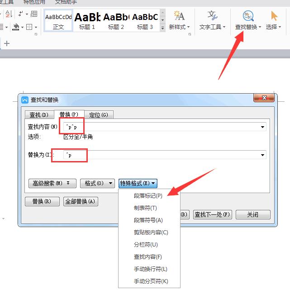Image resolution: width=290 pixels, height=299 pixels.
Task: Choose 手动换行符(L) menu item
Action: click(149, 269)
